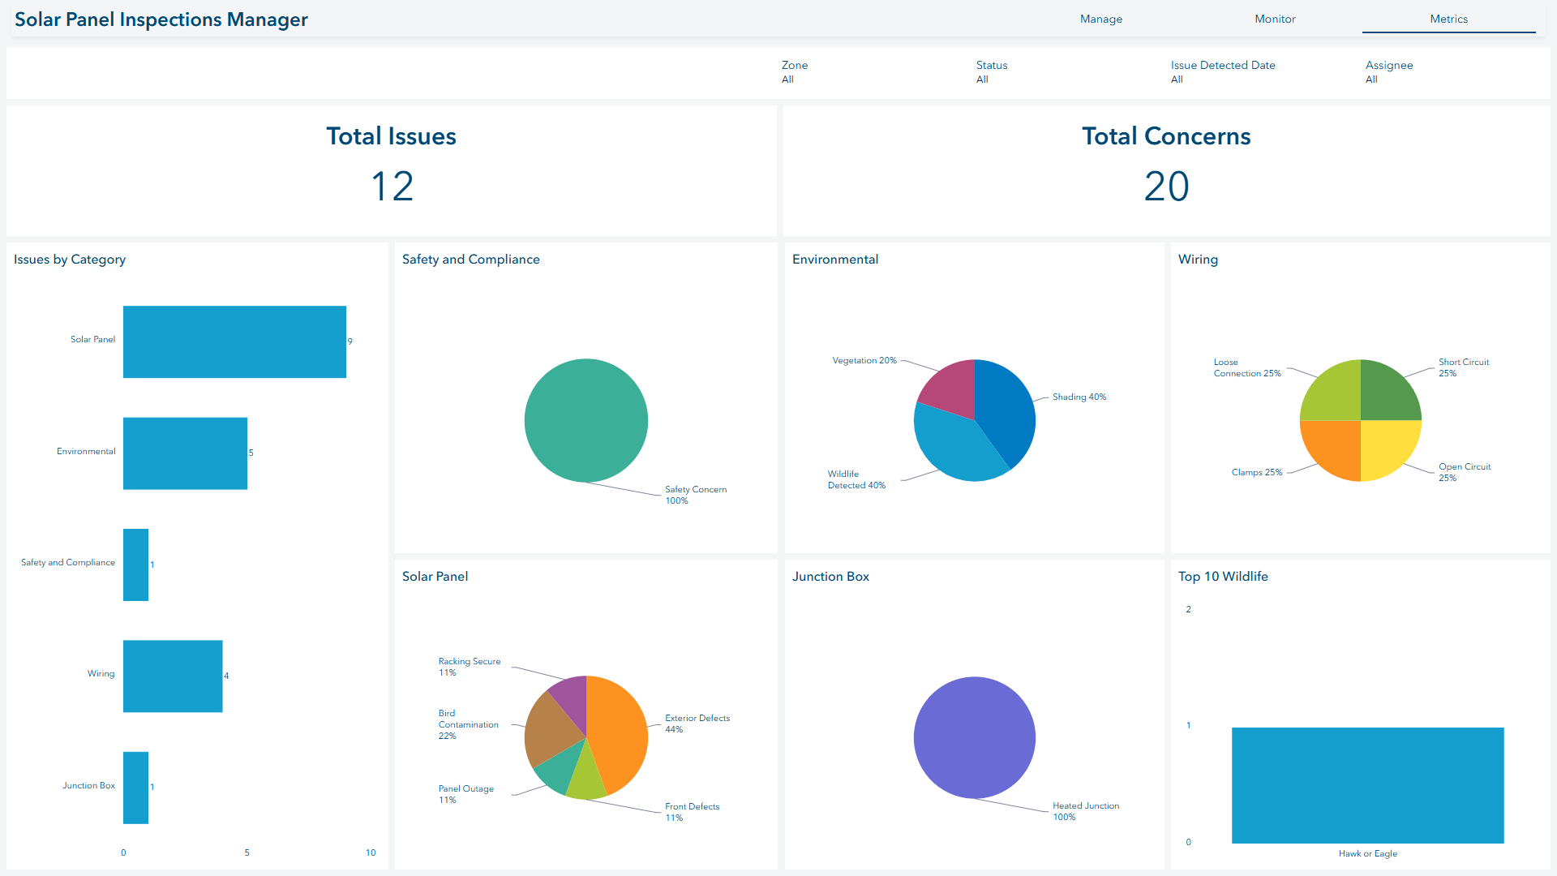Click the Heated Junction 100% label

click(1086, 811)
